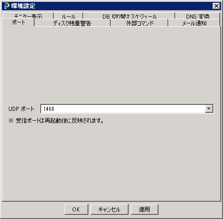This screenshot has height=219, width=223.
Task: Click the 環境設定 title bar text
Action: point(23,6)
